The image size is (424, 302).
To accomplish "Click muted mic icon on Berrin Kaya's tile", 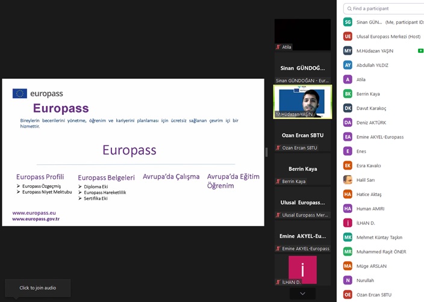I will coord(278,181).
